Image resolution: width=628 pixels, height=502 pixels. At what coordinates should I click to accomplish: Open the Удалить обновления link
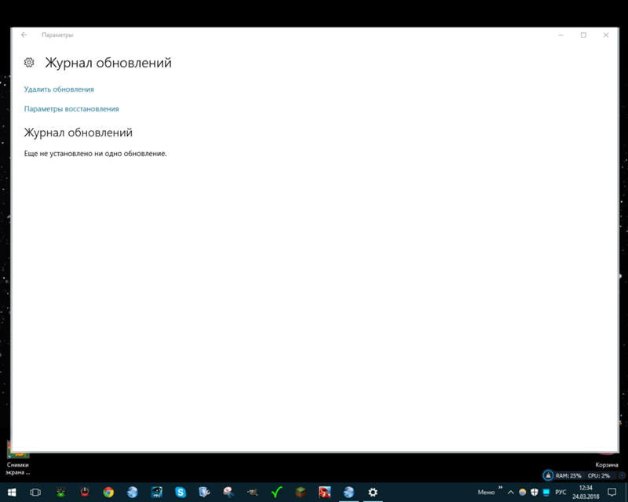59,89
